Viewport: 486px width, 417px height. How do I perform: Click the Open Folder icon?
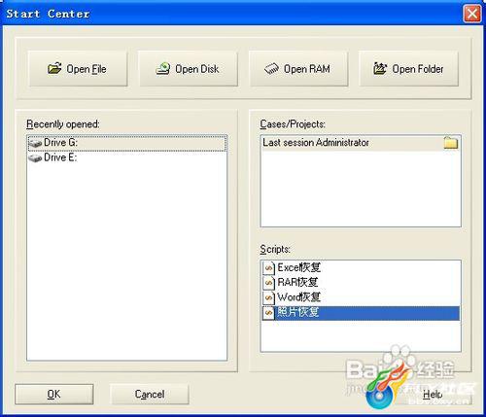point(380,69)
